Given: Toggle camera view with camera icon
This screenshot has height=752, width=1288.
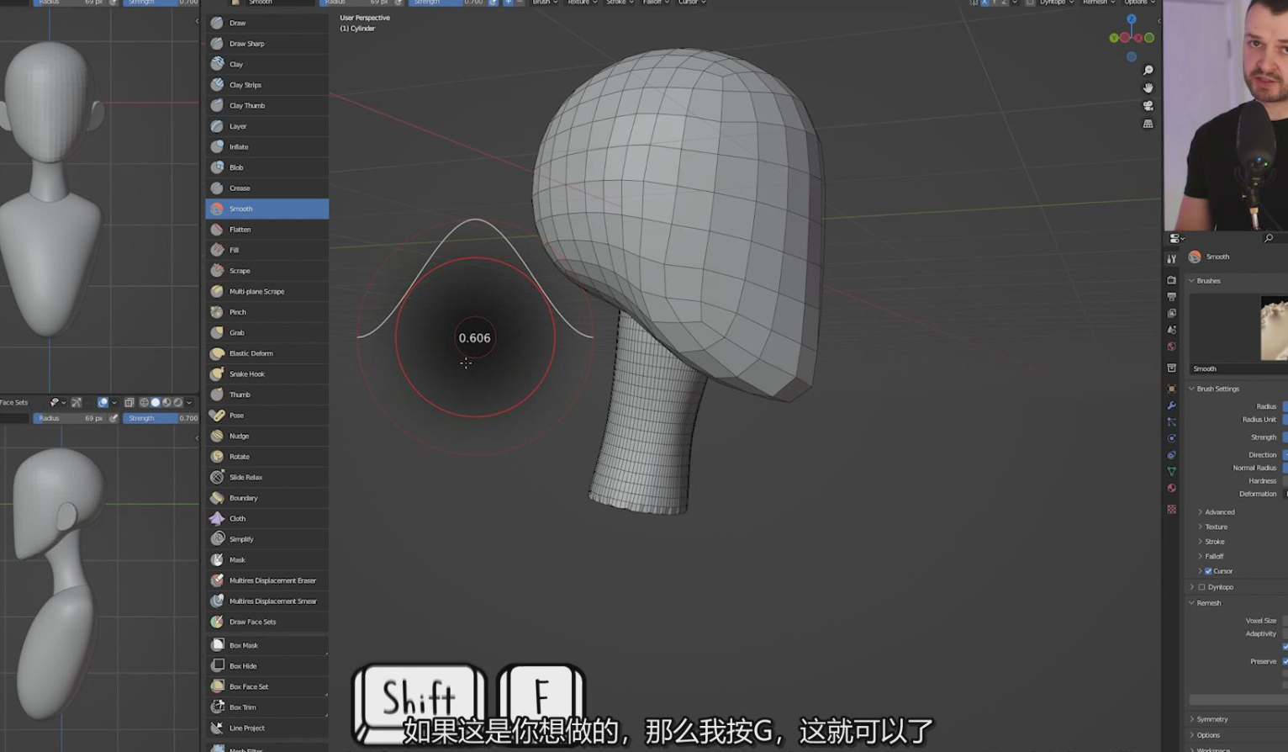Looking at the screenshot, I should [x=1148, y=106].
